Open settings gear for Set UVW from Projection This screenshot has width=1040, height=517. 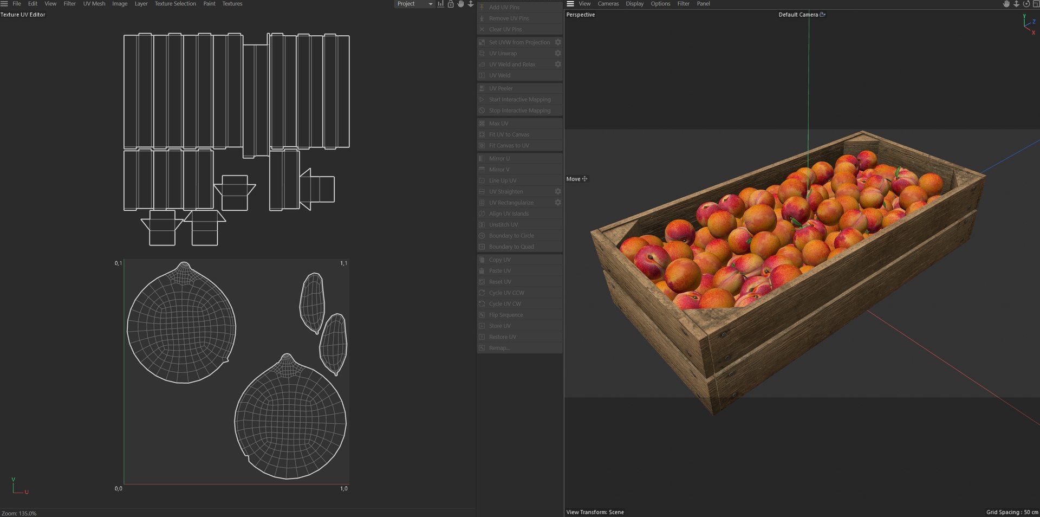click(558, 42)
